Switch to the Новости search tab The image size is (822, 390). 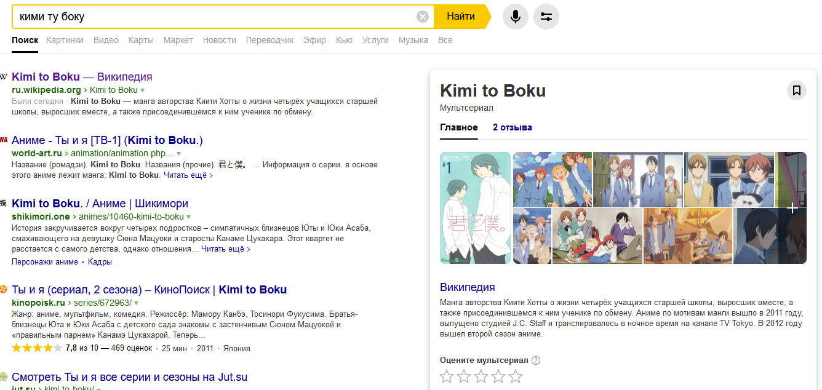tap(220, 40)
